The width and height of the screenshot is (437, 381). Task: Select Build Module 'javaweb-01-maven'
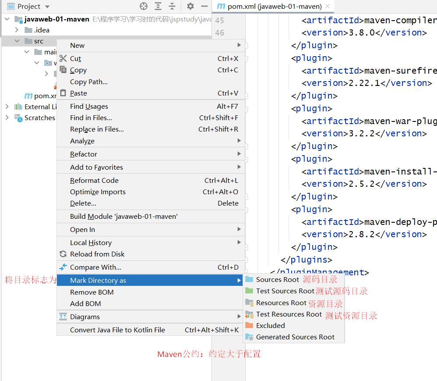151,216
